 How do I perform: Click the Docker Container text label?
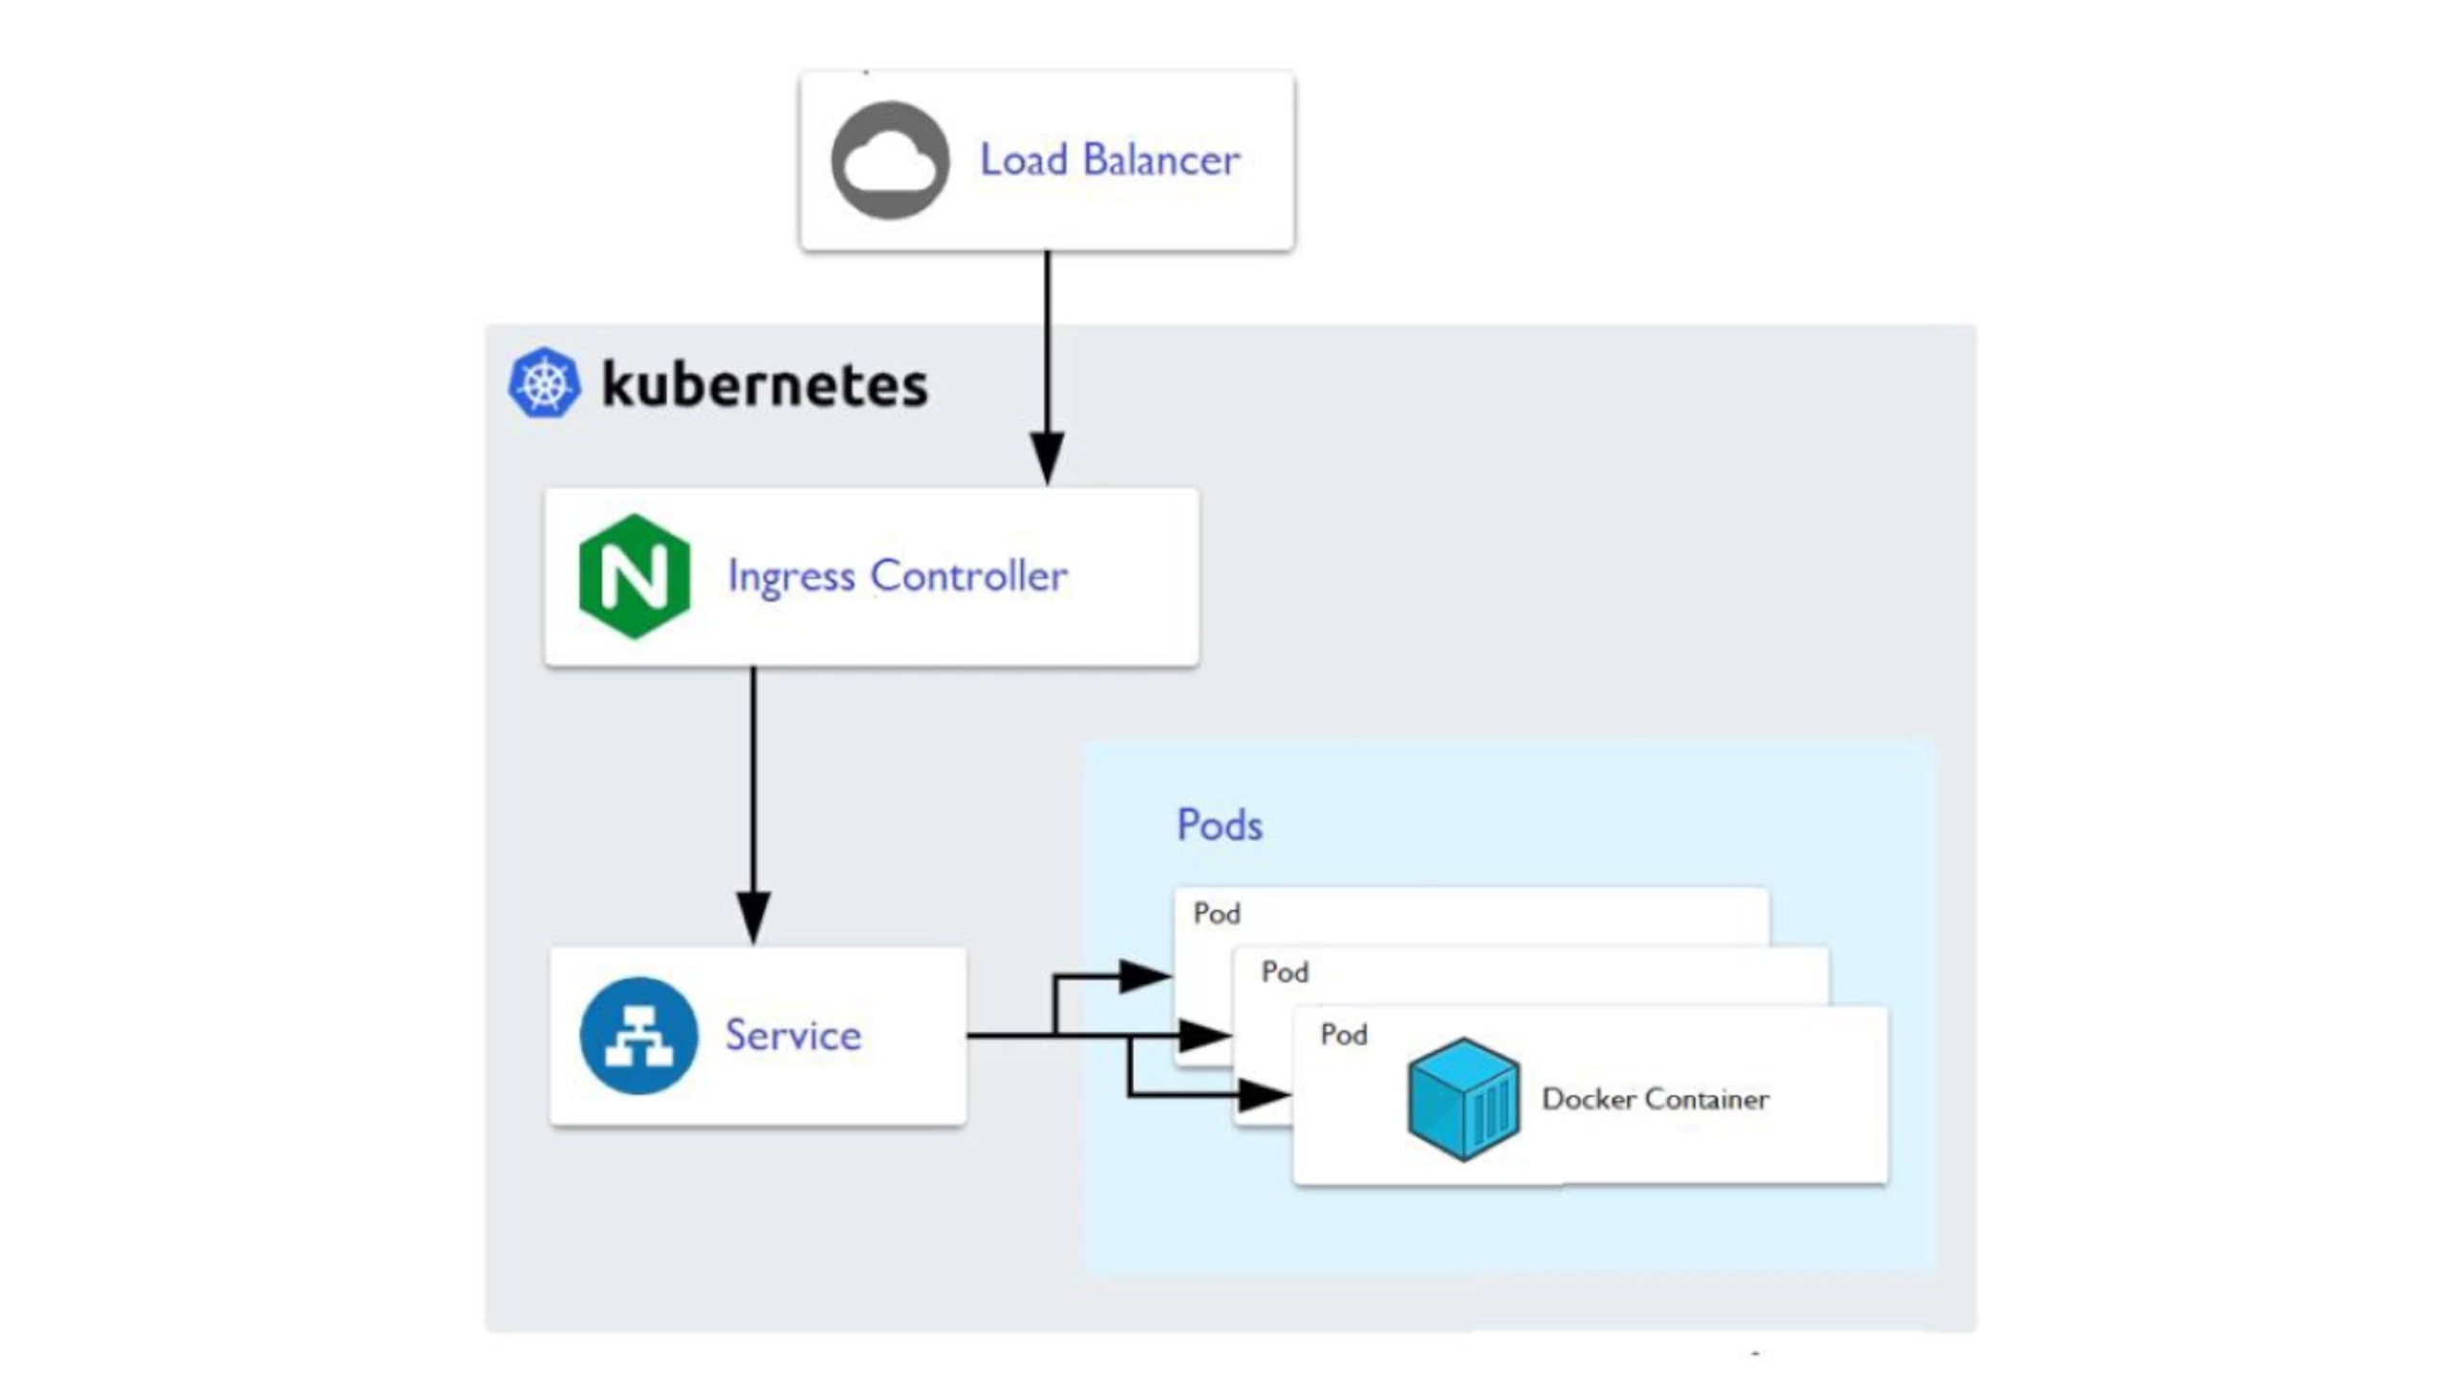[x=1655, y=1099]
